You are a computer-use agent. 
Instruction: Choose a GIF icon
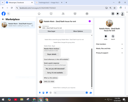51,93
